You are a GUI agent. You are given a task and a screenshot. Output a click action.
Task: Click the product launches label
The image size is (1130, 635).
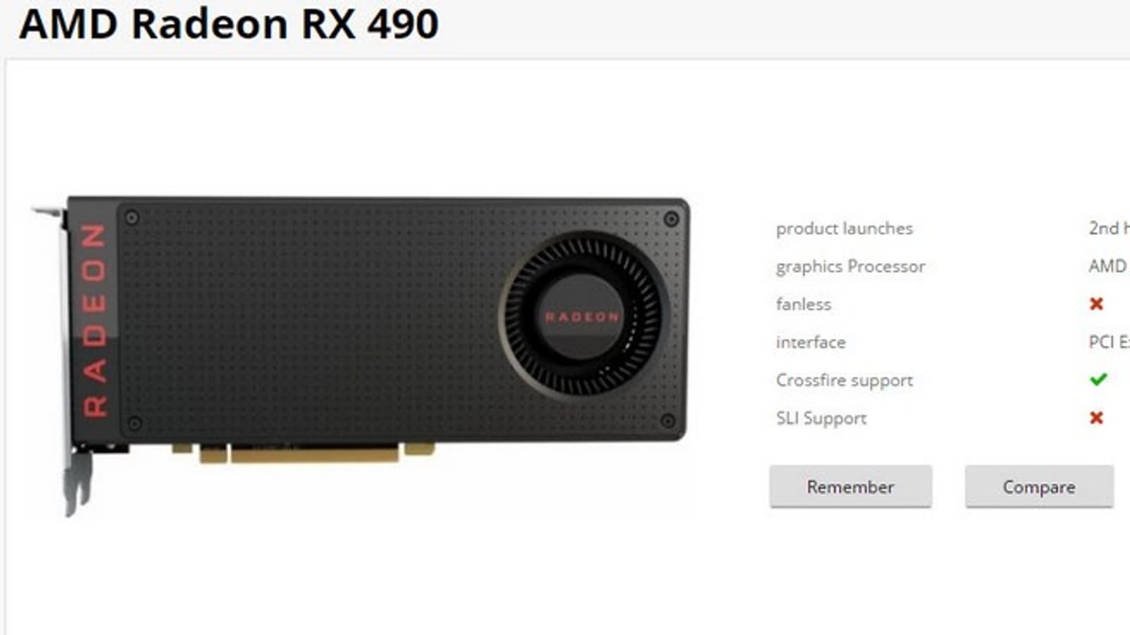[x=844, y=229]
